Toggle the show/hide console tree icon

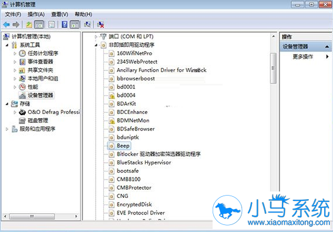[39, 25]
